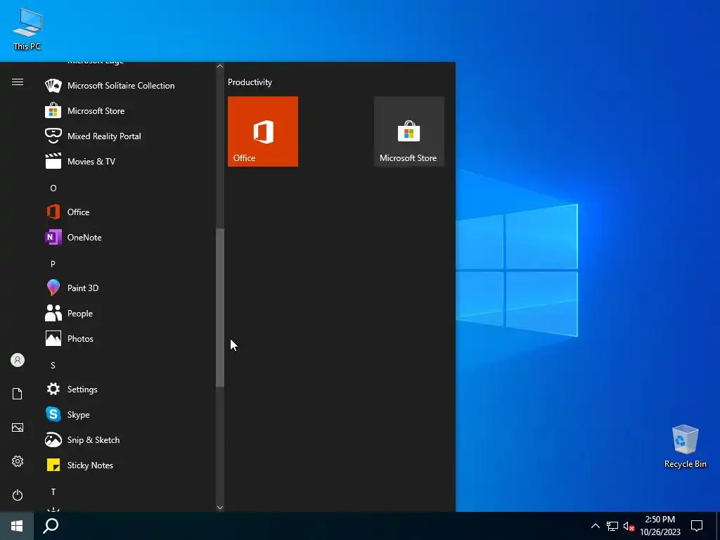
Task: Click the app list scroll-down arrow
Action: tap(220, 508)
